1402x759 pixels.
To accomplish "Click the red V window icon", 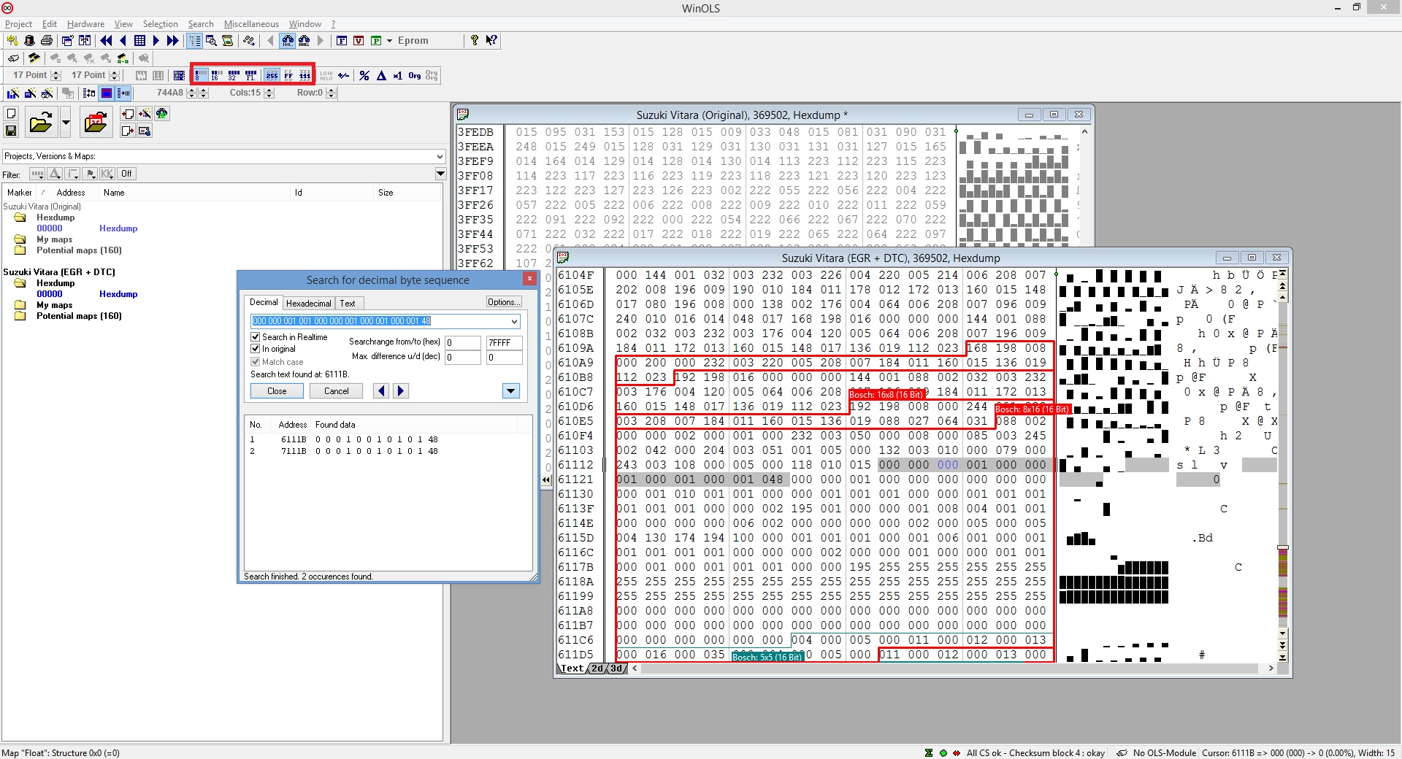I will click(x=359, y=41).
